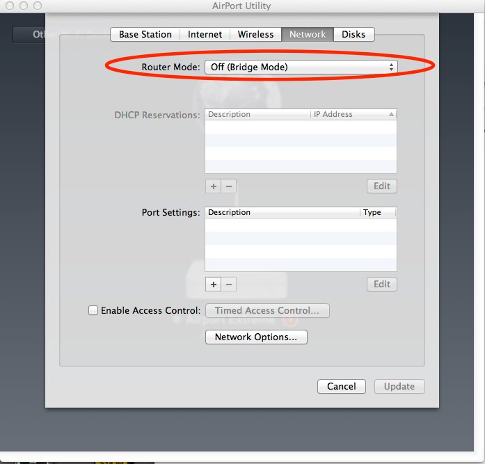Select the Wireless tab
This screenshot has height=464, width=485.
click(x=255, y=34)
